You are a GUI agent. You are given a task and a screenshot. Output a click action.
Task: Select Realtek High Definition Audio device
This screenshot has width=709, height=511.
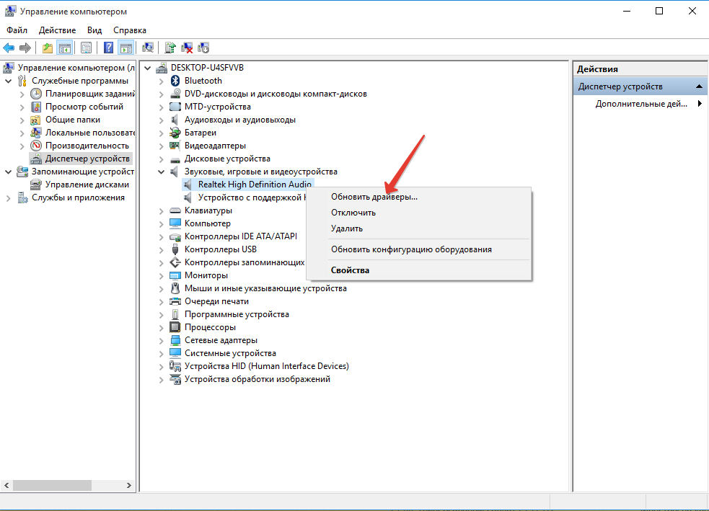point(255,185)
